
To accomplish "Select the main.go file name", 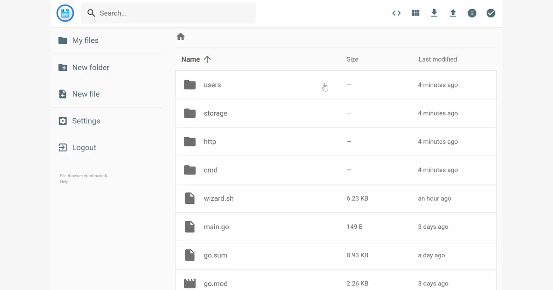I will [216, 227].
